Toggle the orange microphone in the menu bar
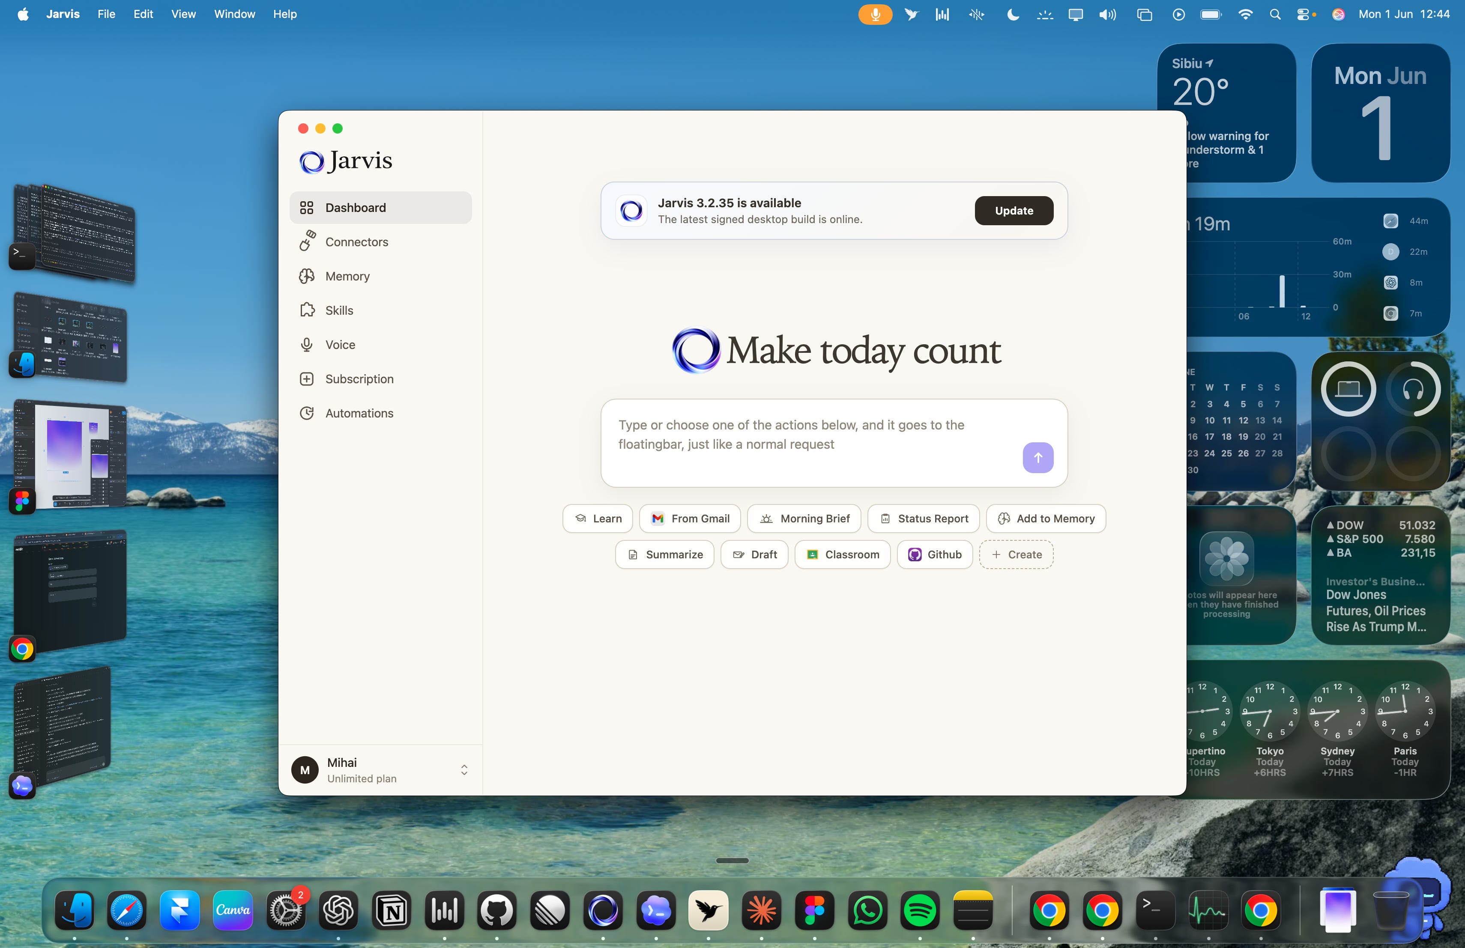 (x=875, y=14)
